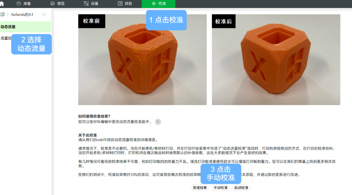
Task: Click the 管理结果 button
Action: click(200, 188)
